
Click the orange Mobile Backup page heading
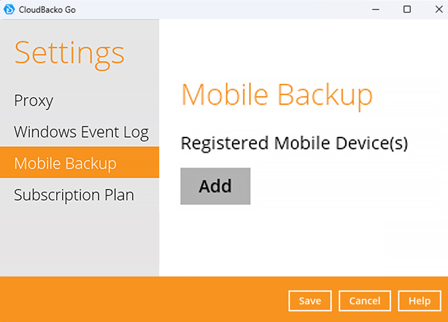tap(277, 95)
